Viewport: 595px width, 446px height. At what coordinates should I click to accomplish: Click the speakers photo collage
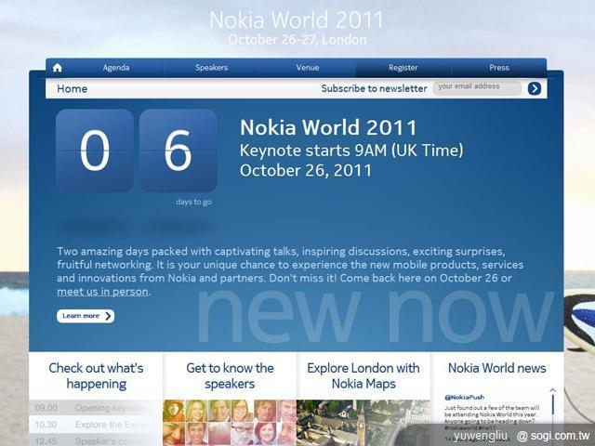[230, 423]
